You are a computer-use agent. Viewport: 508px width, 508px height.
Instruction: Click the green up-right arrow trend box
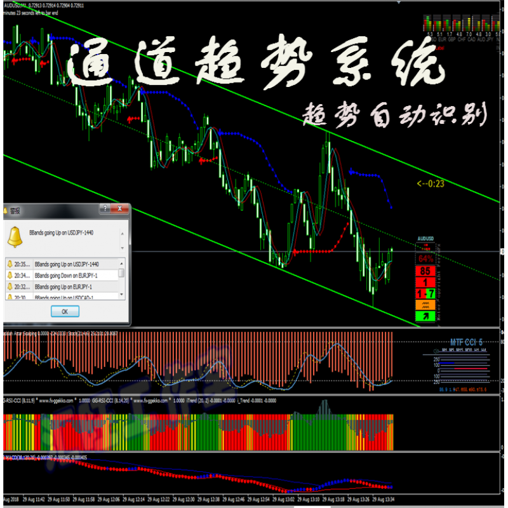pos(425,316)
